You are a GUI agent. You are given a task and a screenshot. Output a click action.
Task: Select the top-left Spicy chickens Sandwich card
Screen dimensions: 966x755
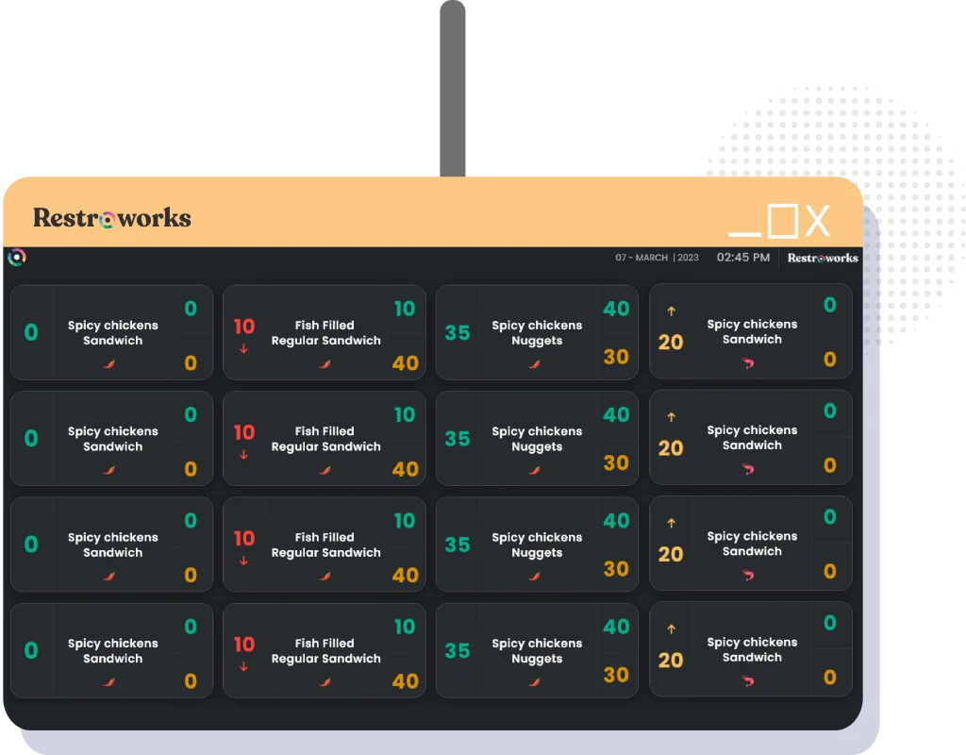point(110,332)
